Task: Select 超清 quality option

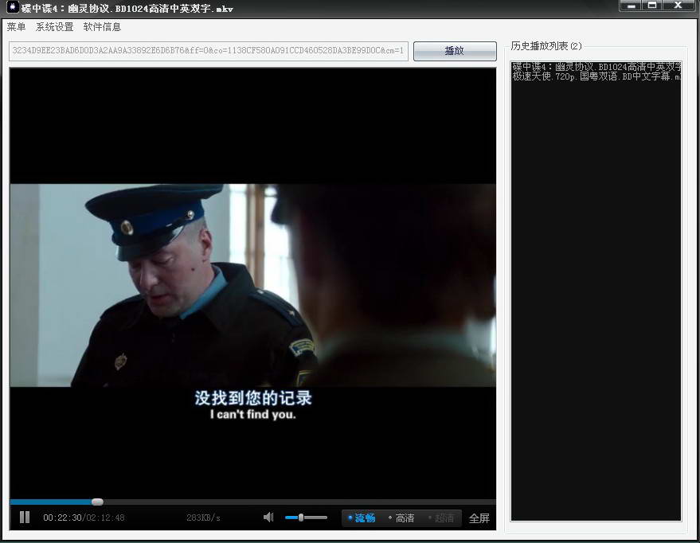Action: click(441, 518)
